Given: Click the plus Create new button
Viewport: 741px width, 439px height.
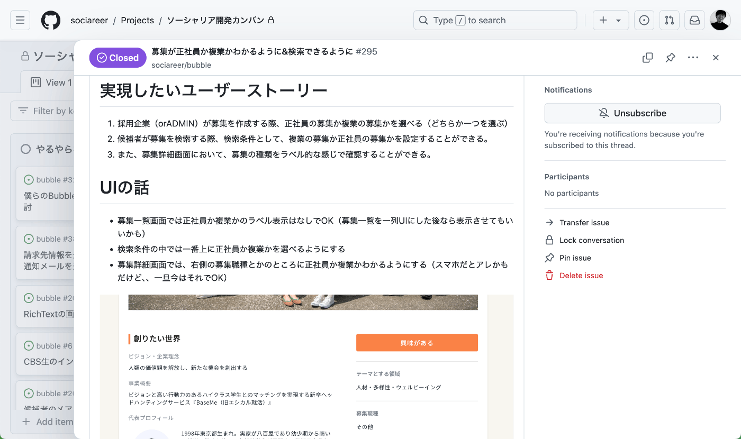Looking at the screenshot, I should (603, 20).
